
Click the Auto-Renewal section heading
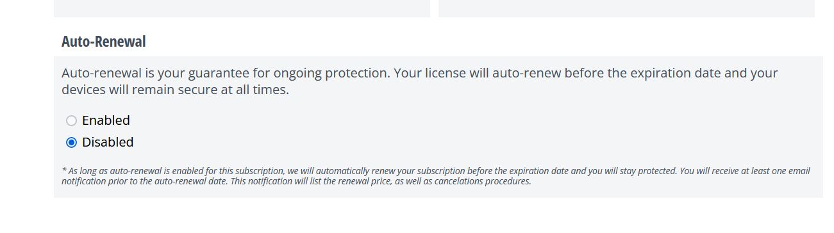pyautogui.click(x=104, y=42)
